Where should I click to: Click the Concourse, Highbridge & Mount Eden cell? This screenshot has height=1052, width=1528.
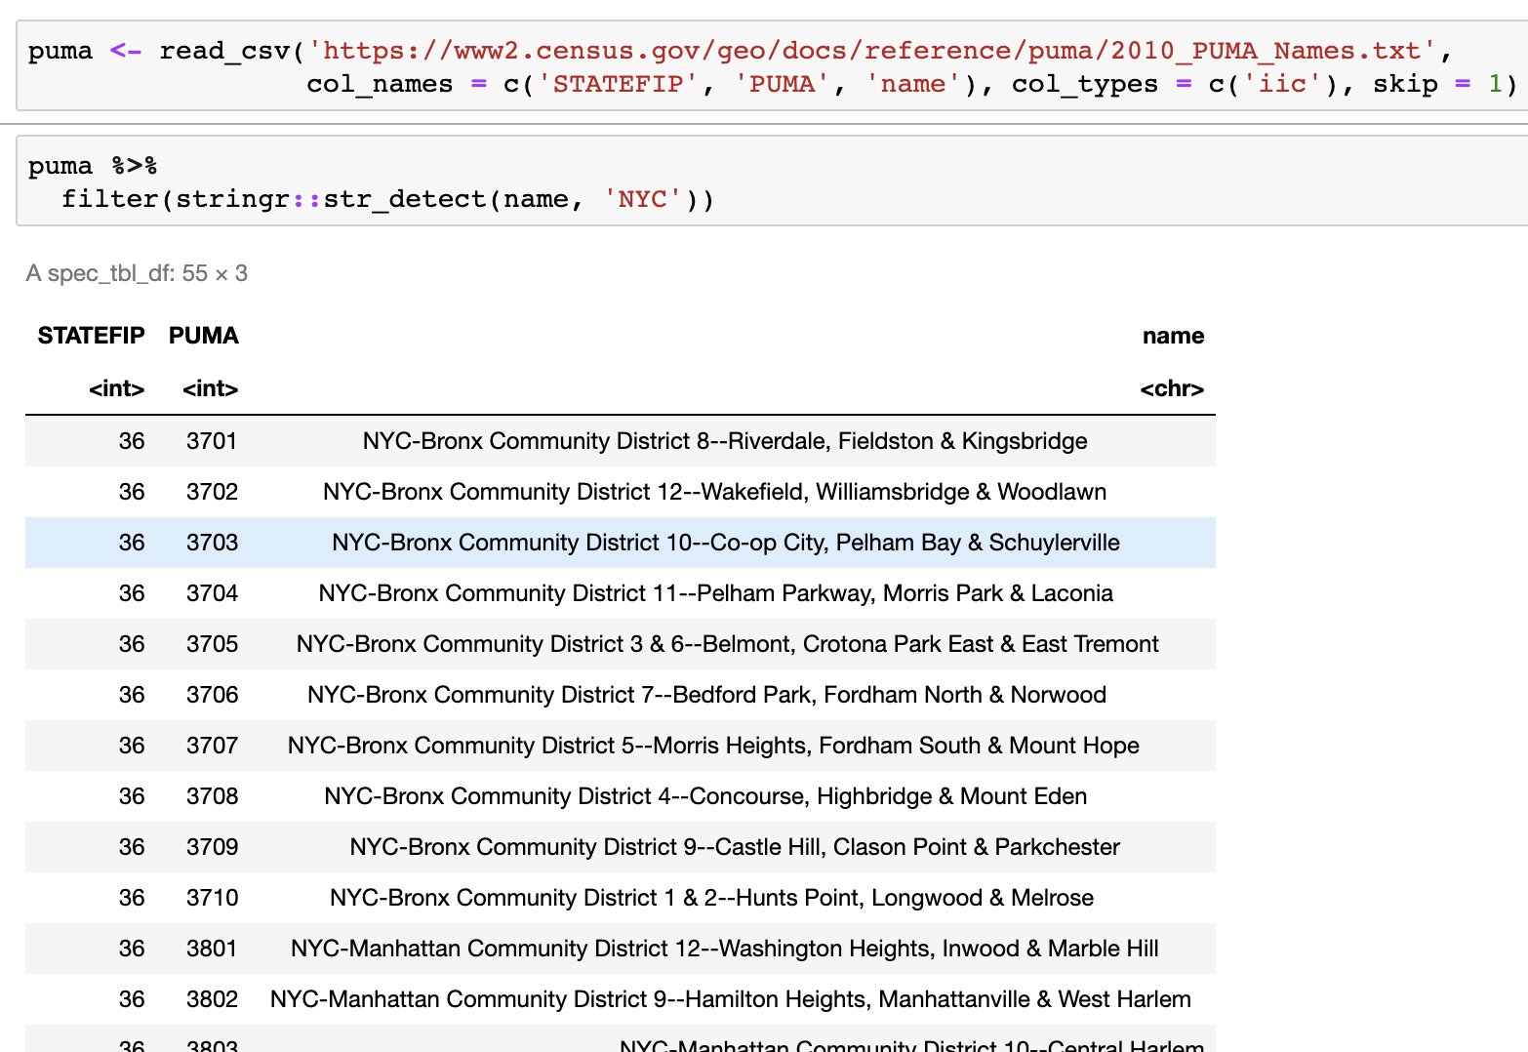click(705, 796)
